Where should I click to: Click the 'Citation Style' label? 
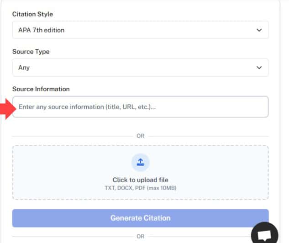(32, 14)
